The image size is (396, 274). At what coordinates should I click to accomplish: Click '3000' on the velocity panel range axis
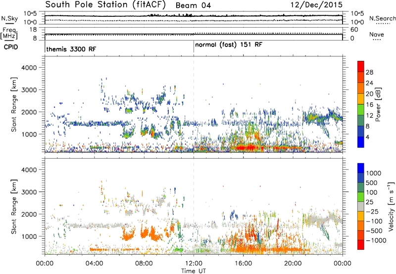pyautogui.click(x=29, y=192)
